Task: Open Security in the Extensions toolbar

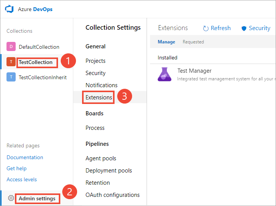Action: [260, 28]
